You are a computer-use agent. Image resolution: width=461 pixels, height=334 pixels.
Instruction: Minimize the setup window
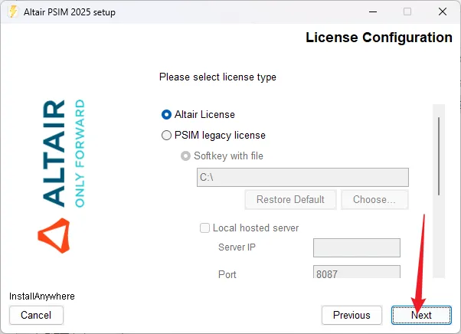coord(372,11)
